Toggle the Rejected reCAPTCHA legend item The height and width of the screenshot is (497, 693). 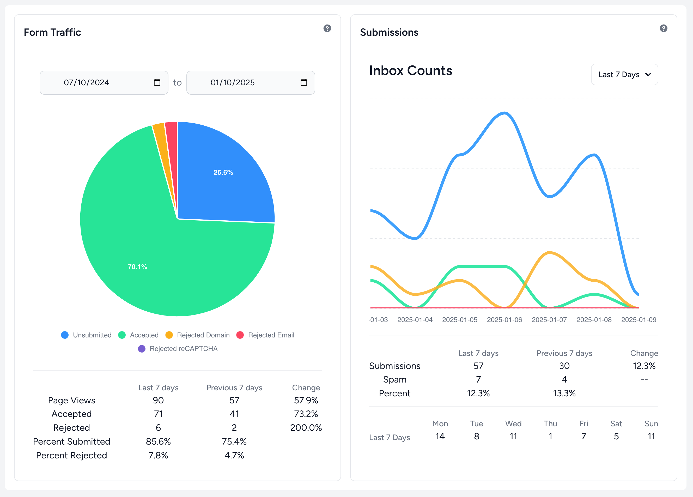pos(178,349)
